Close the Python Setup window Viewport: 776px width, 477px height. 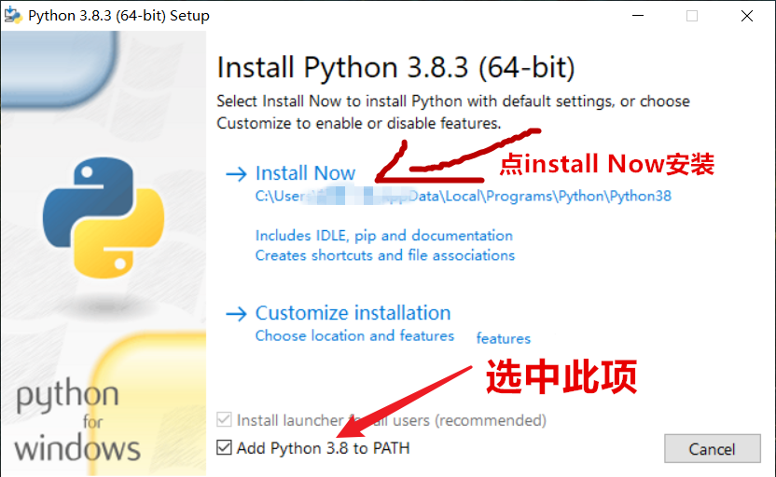(747, 16)
